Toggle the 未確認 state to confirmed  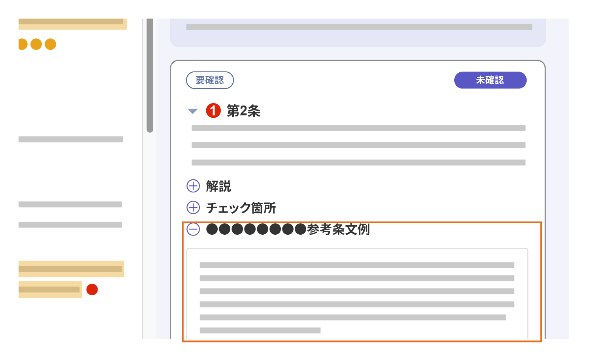tap(490, 80)
